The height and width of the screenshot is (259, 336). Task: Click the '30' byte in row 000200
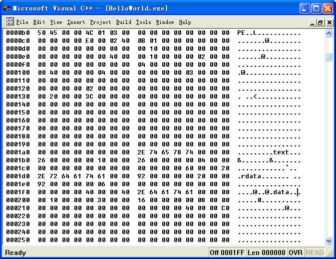tap(101, 200)
